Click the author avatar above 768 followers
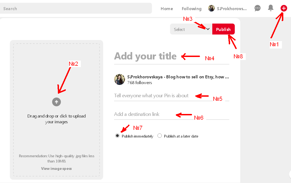Viewport: 291px width, 183px height. point(120,79)
